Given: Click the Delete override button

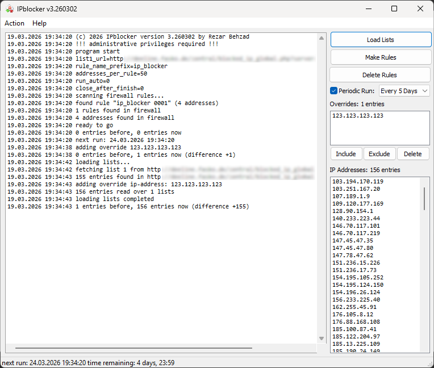Looking at the screenshot, I should coord(412,154).
